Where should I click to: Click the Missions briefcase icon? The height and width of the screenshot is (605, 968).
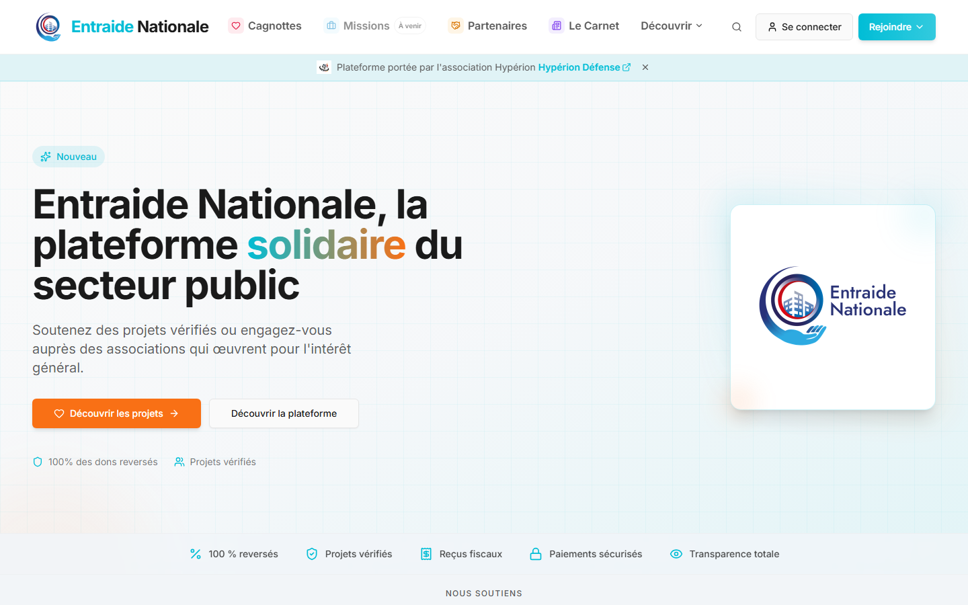pyautogui.click(x=331, y=26)
